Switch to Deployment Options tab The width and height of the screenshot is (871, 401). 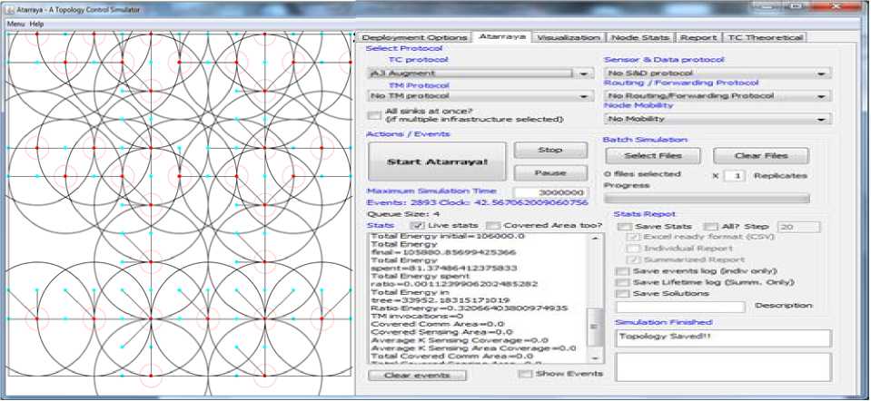[x=413, y=37]
